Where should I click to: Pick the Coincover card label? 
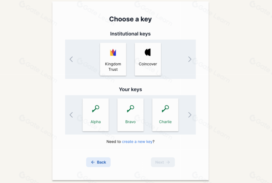148,64
